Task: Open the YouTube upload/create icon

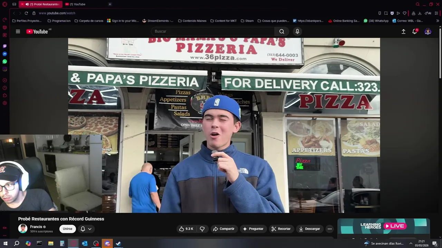Action: pyautogui.click(x=403, y=31)
